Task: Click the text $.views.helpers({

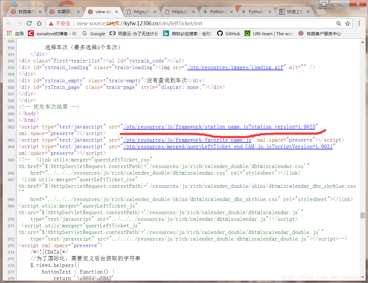Action: (55, 265)
